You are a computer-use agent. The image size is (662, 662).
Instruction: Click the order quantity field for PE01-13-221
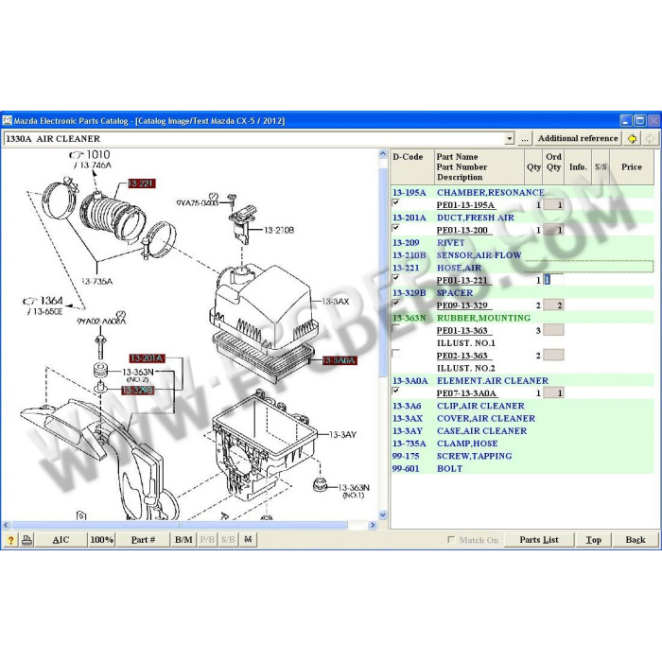553,280
